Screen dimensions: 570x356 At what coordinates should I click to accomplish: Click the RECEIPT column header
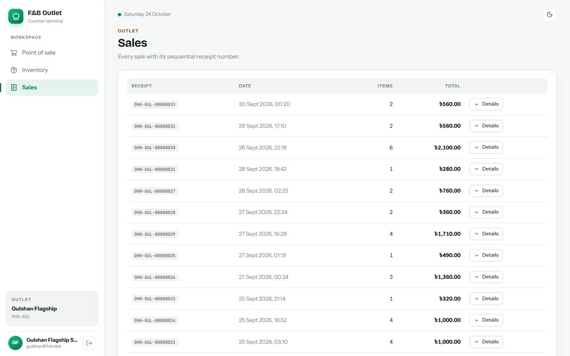142,86
